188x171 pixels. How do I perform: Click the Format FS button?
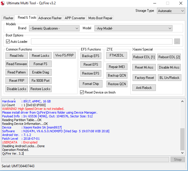[40, 64]
